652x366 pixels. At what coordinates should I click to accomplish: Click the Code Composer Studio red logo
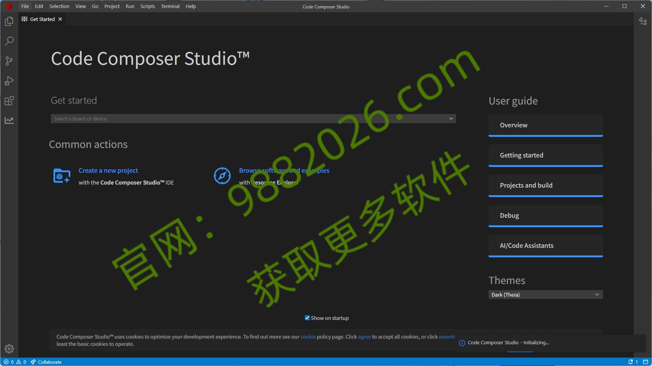[9, 6]
